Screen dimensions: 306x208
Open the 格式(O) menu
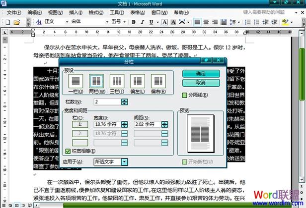pyautogui.click(x=96, y=13)
